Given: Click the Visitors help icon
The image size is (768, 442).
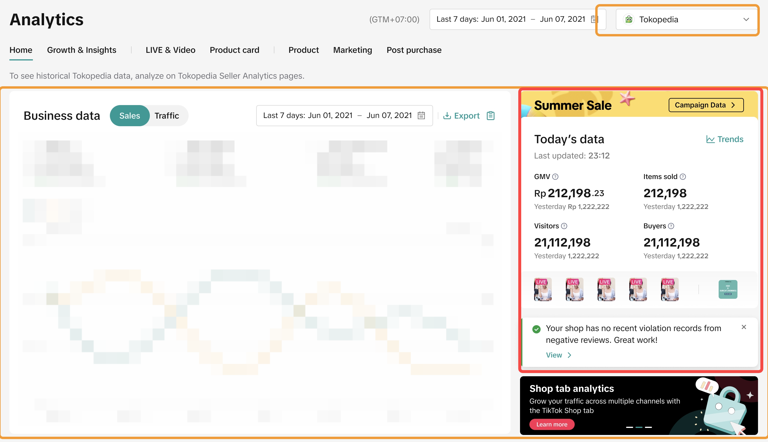Looking at the screenshot, I should 564,226.
